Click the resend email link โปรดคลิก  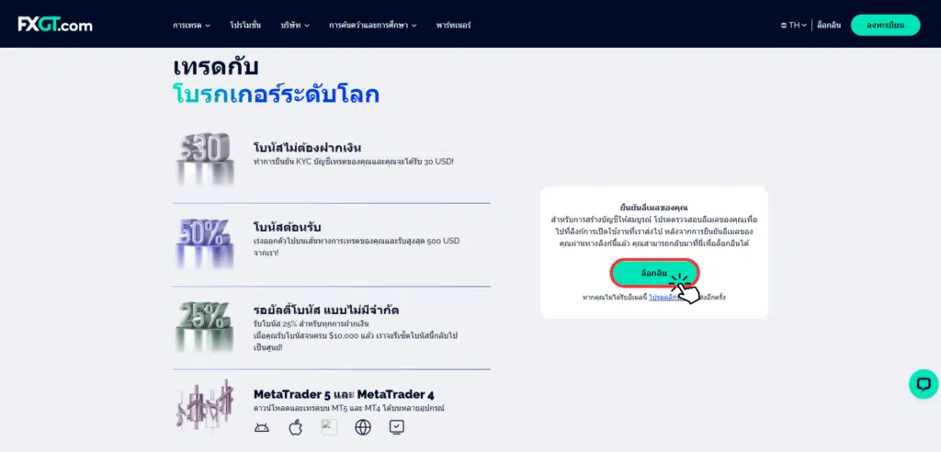click(665, 297)
